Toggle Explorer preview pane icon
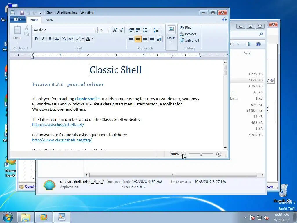This screenshot has width=297, height=223. pos(248,44)
